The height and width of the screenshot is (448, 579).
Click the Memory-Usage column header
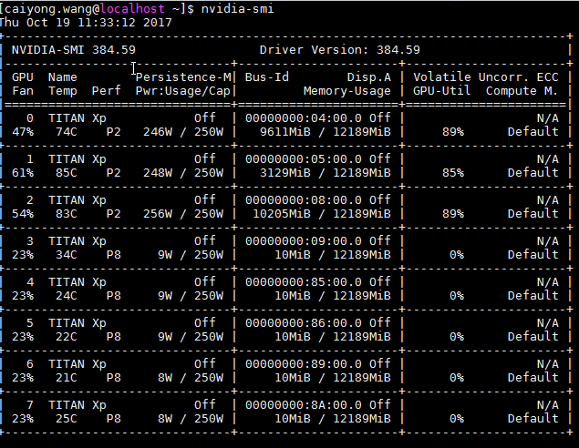point(347,91)
